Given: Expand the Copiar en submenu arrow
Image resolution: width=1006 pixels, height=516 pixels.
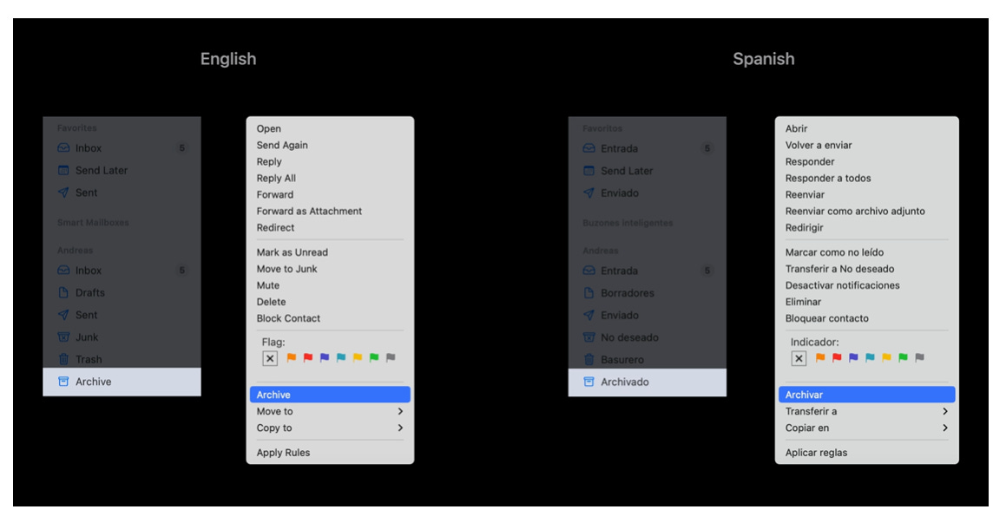Looking at the screenshot, I should (945, 428).
